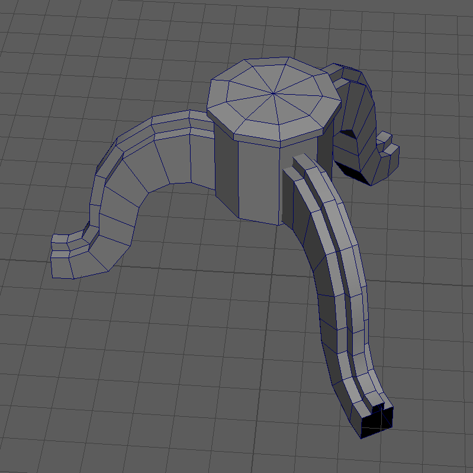
Task: Click the black open end of long slide
Action: pos(377,421)
